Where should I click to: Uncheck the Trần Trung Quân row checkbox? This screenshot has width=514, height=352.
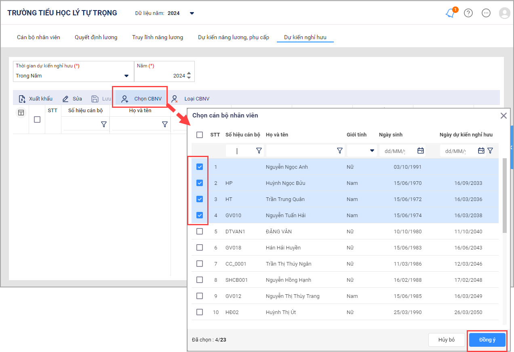point(200,199)
